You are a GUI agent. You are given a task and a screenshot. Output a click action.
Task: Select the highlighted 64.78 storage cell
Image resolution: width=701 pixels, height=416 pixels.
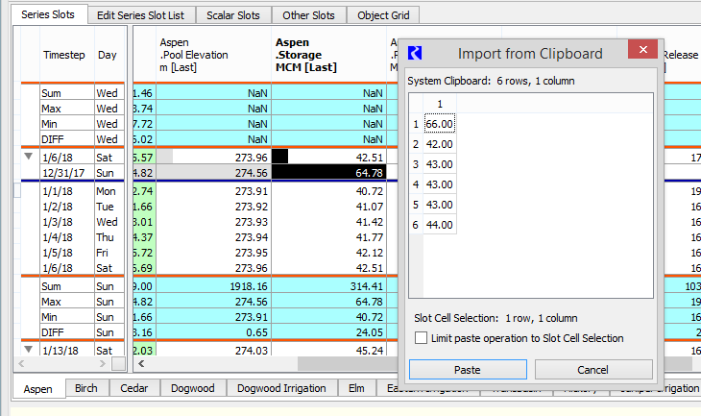328,173
